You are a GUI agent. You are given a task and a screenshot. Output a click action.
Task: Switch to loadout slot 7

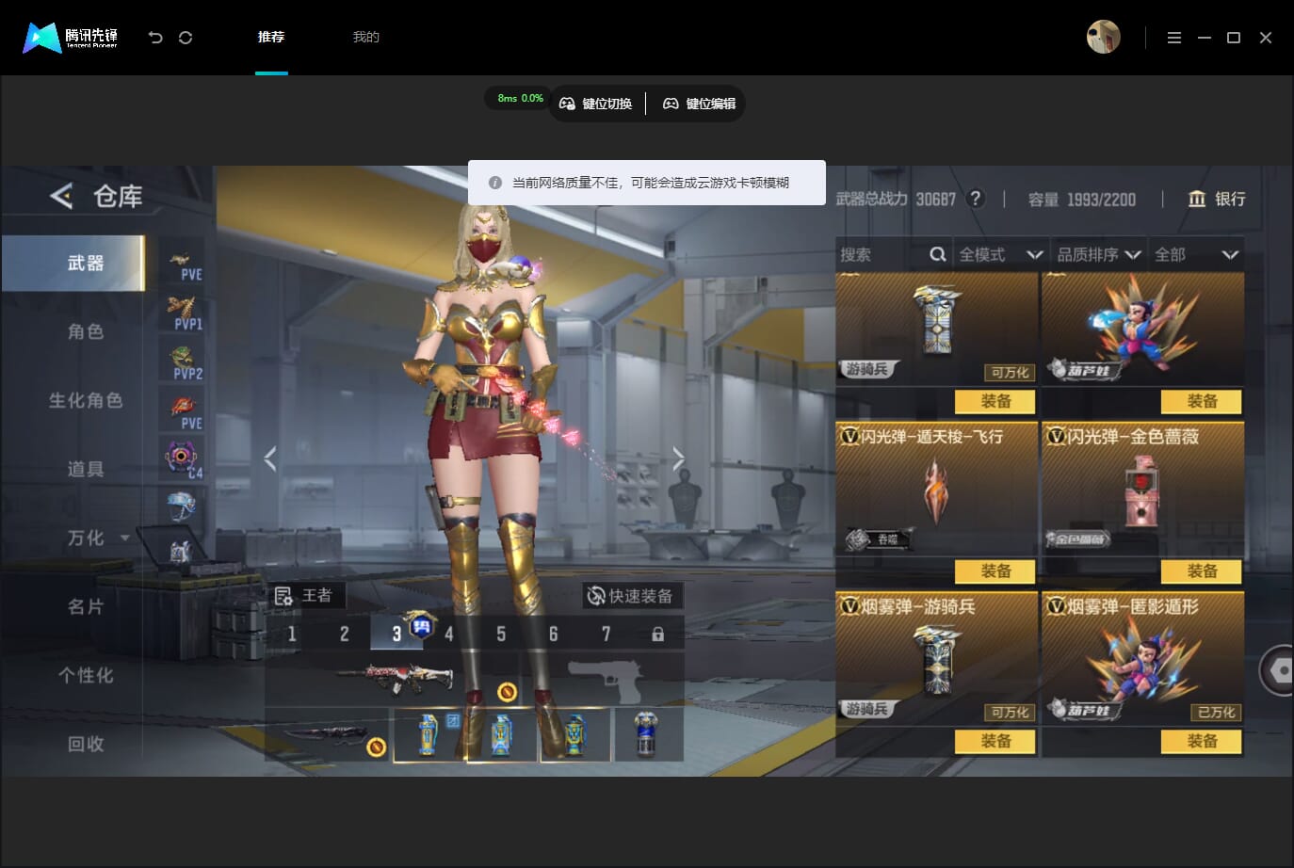(606, 634)
